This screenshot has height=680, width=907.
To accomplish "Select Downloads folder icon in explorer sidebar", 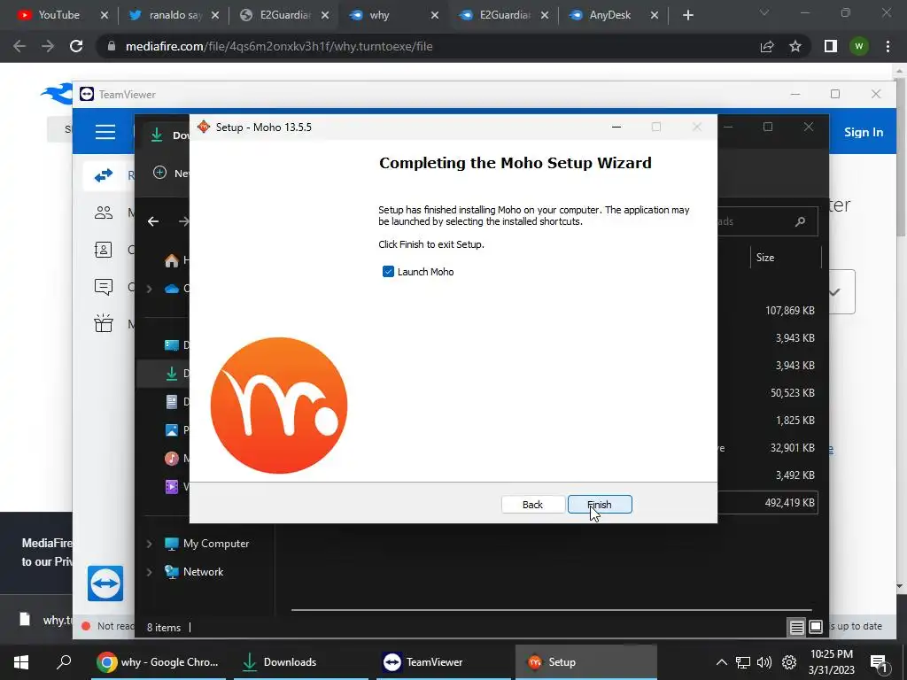I will click(172, 374).
